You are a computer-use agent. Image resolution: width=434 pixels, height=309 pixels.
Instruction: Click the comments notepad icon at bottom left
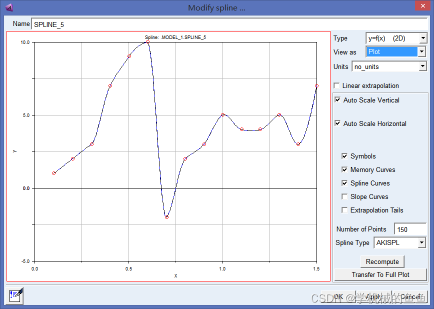coord(15,296)
